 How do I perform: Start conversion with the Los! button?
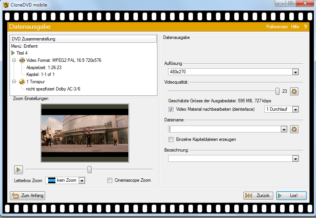click(292, 195)
